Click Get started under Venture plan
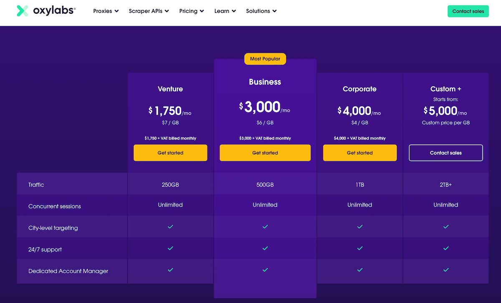The height and width of the screenshot is (303, 501). click(x=170, y=153)
